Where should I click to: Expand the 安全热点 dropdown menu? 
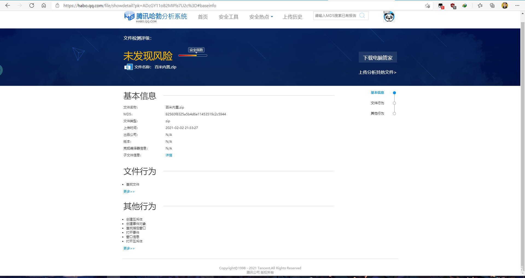pos(261,17)
